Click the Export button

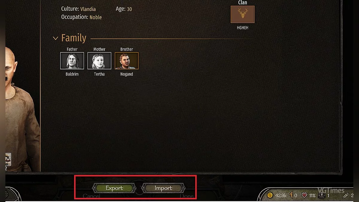click(x=114, y=188)
